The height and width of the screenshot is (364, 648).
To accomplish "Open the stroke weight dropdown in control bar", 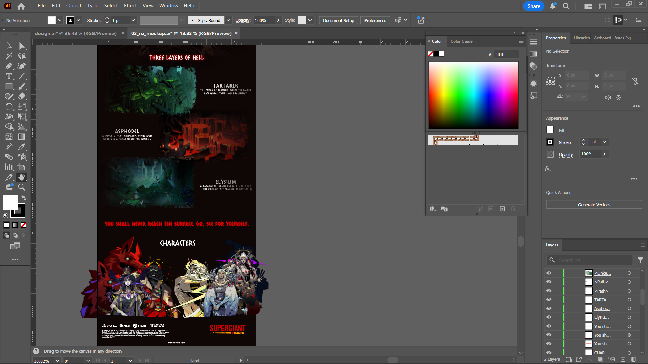I will [133, 20].
